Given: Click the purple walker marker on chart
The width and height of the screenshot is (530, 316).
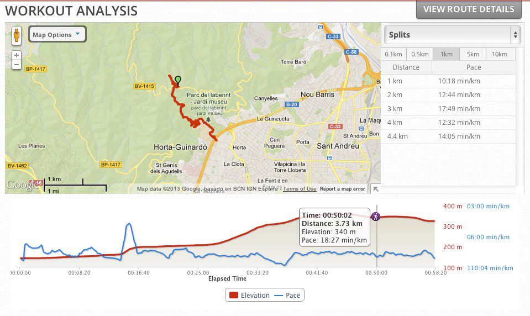Looking at the screenshot, I should click(x=376, y=216).
